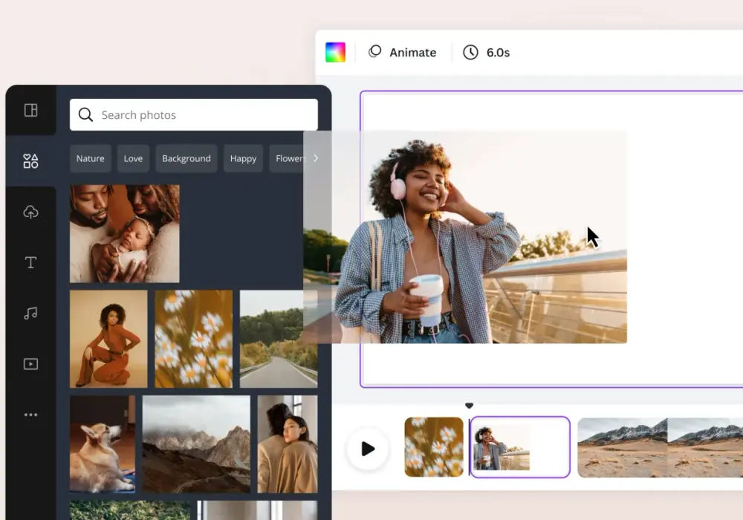Open the rainbow background color picker

[x=336, y=52]
